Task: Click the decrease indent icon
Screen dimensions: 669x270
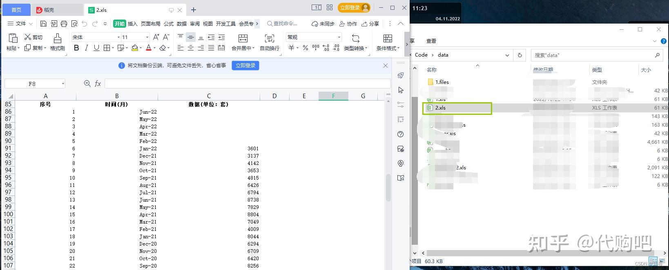Action: point(211,37)
